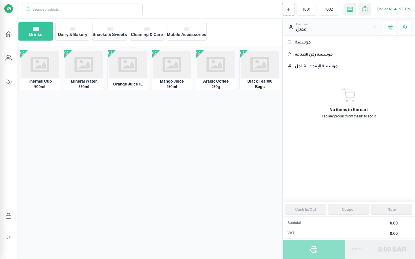
Task: Open the Cleaning & Care category
Action: tap(147, 31)
